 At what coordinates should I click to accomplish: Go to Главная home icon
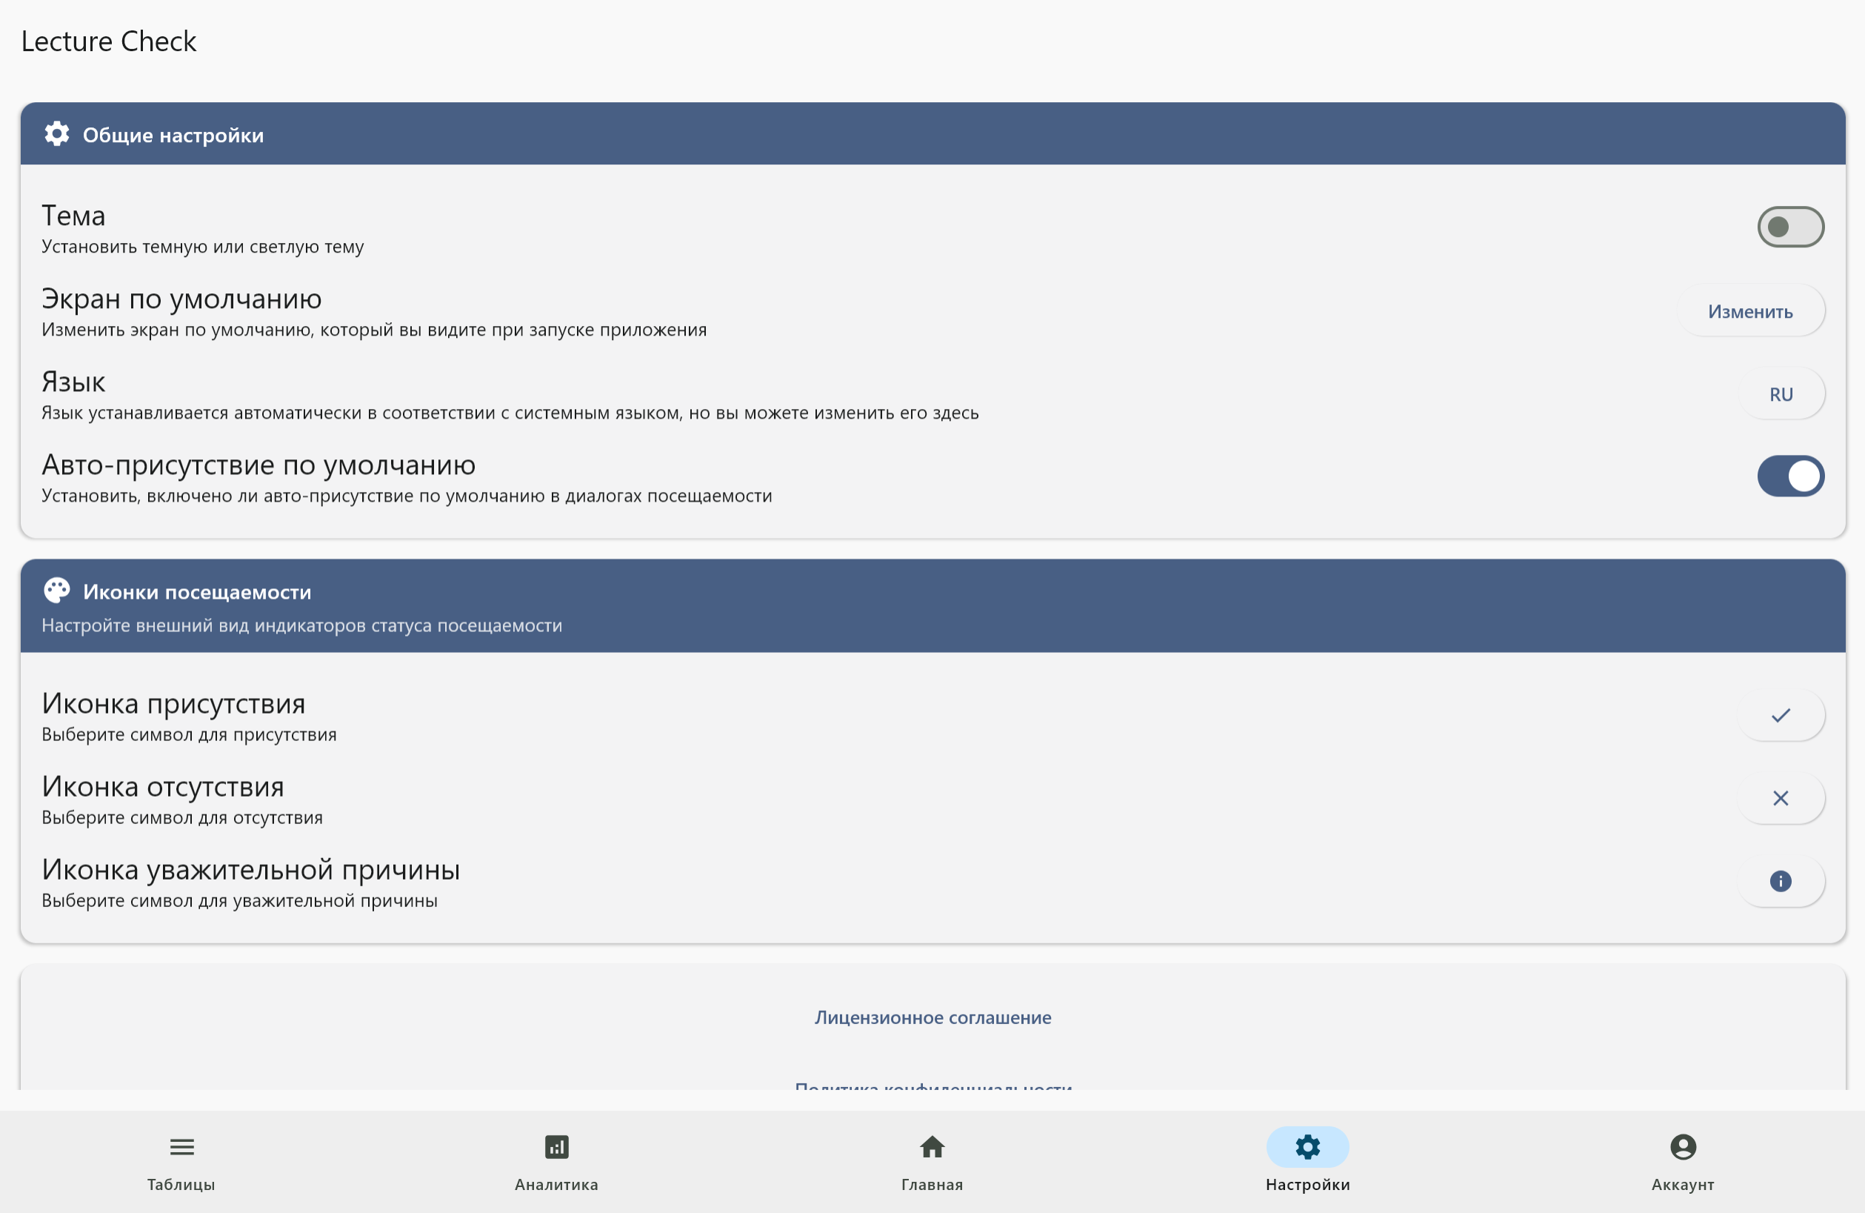coord(932,1147)
